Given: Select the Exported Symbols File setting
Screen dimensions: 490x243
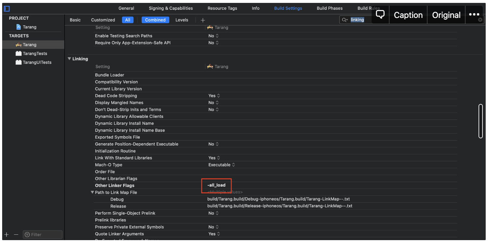Looking at the screenshot, I should tap(117, 137).
